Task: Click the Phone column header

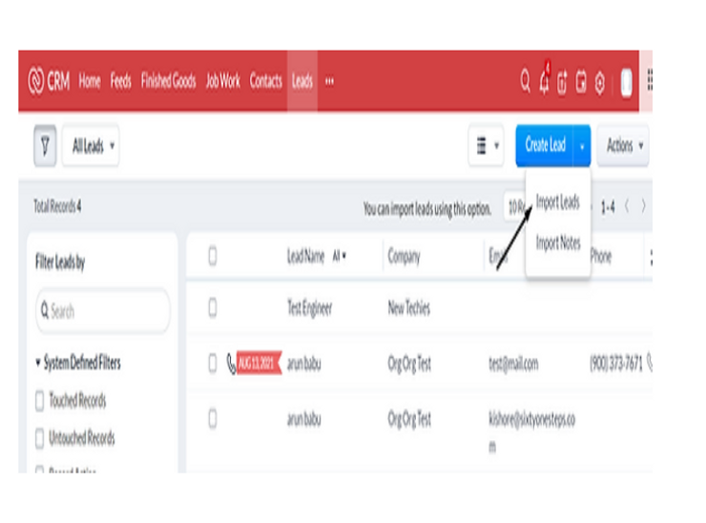Action: pos(601,257)
